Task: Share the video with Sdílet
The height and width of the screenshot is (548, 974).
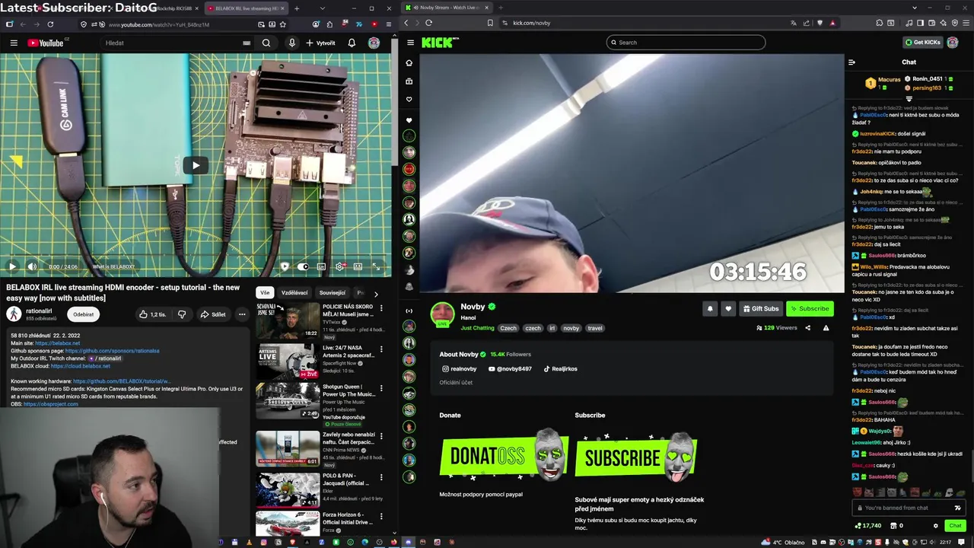Action: click(x=213, y=314)
